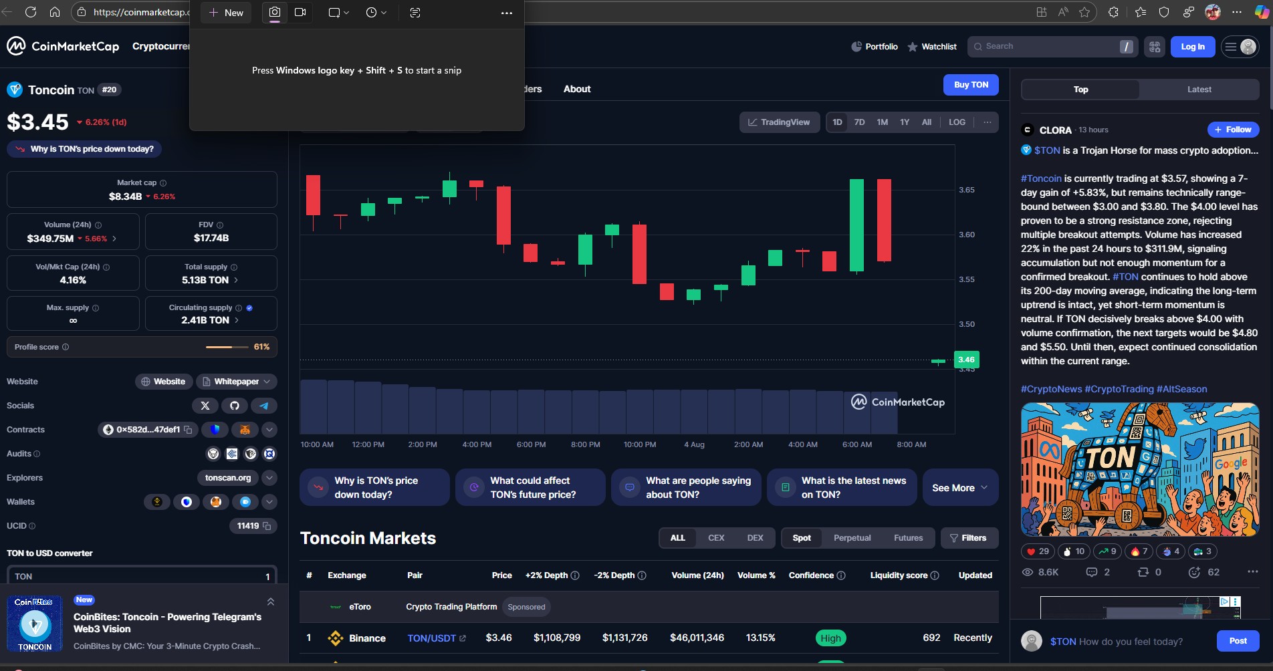
Task: Open the more options dots on CLORA post
Action: coord(1253,572)
